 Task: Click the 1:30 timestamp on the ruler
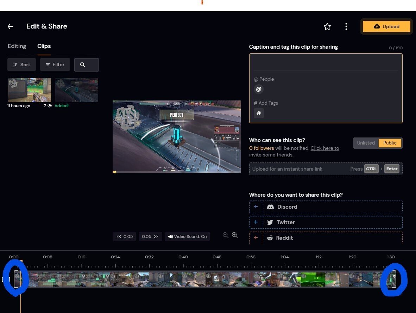pyautogui.click(x=391, y=257)
